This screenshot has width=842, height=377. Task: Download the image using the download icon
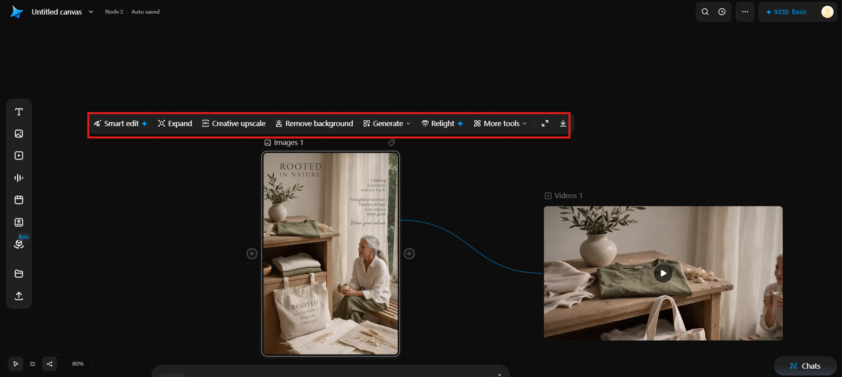[x=563, y=123]
